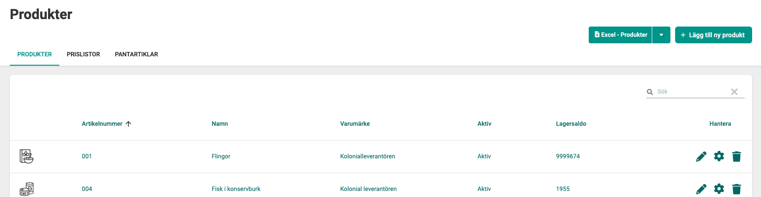Switch to the Prislistor tab
Image resolution: width=761 pixels, height=197 pixels.
(x=83, y=54)
